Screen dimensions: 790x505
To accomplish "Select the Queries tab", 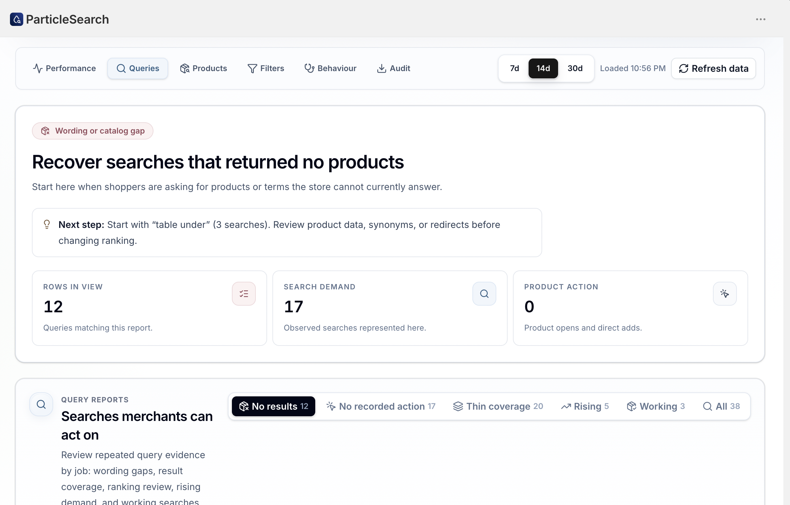I will pos(138,68).
